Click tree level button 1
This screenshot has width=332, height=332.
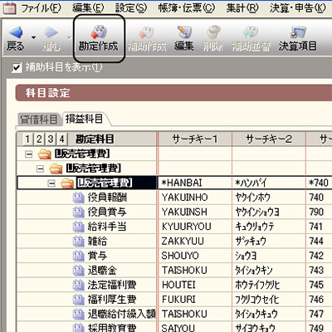[27, 139]
